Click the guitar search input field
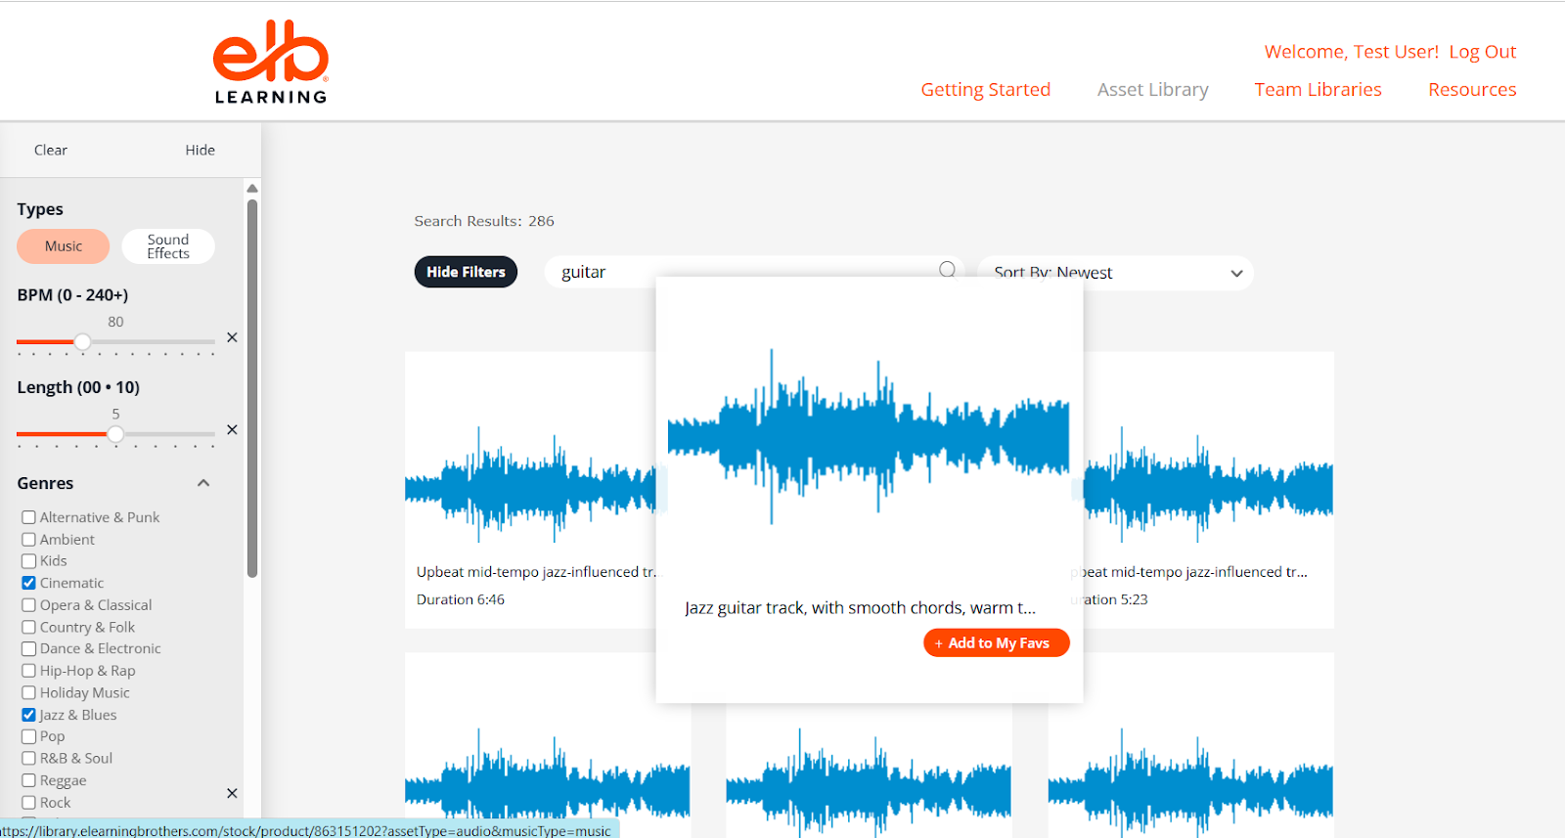 (743, 272)
